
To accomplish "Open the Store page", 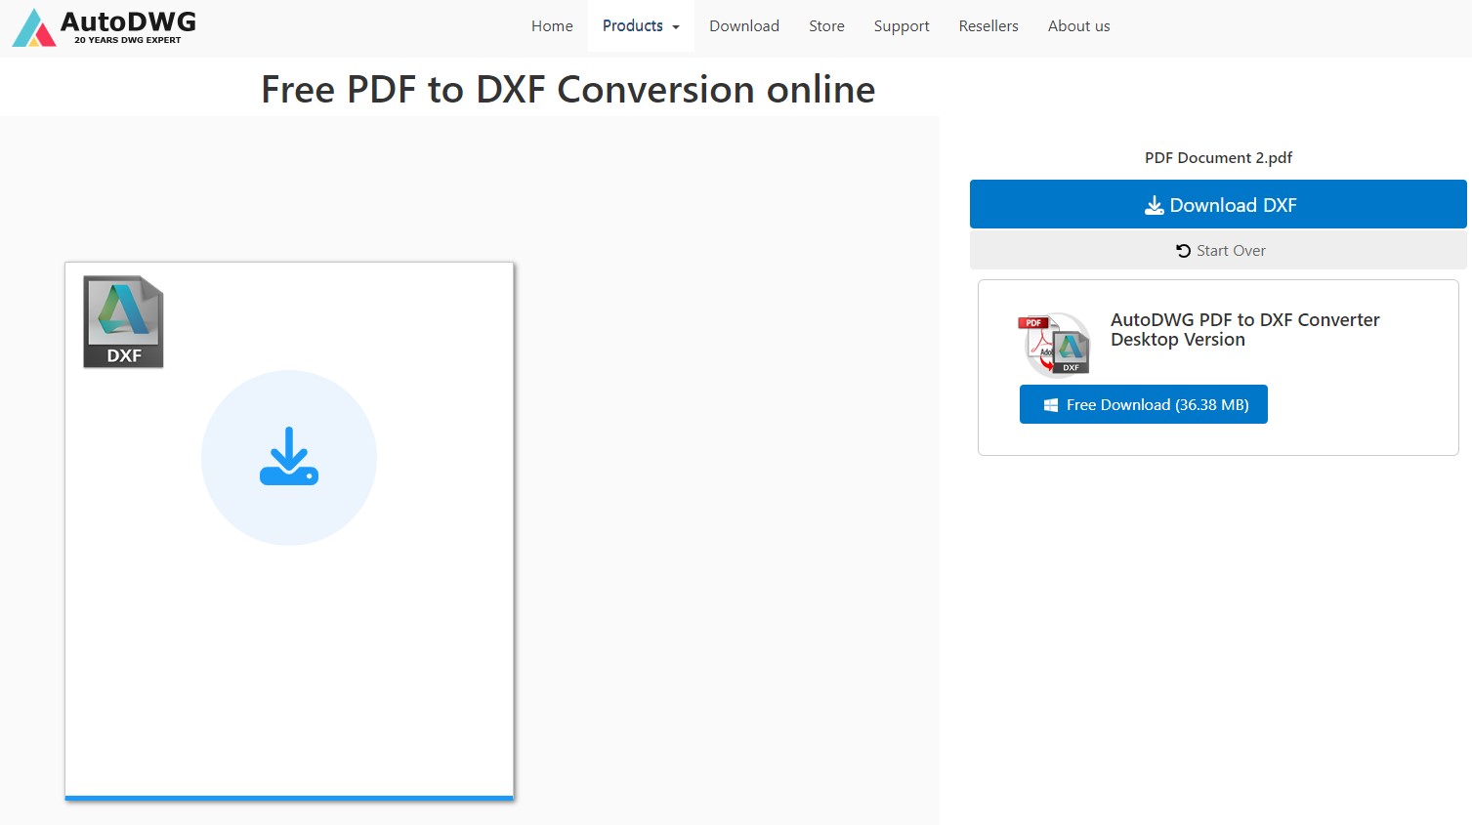I will pos(825,26).
